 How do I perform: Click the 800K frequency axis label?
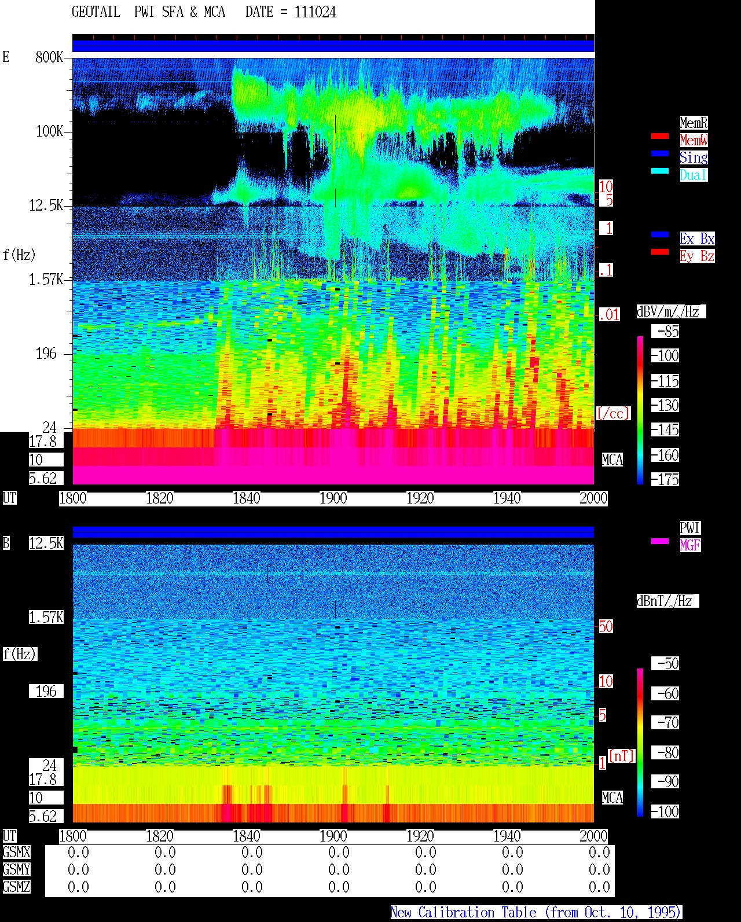pos(49,57)
